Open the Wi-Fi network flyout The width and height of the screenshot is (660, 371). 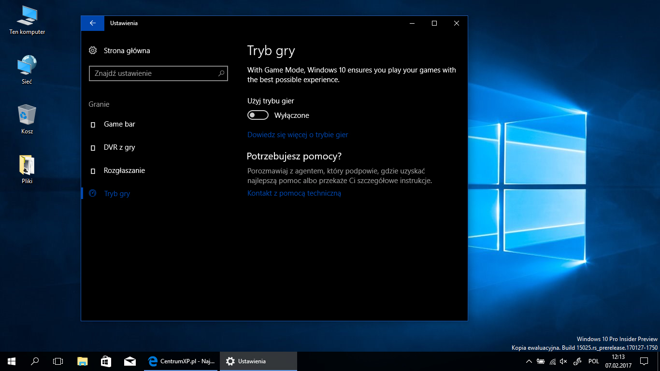552,361
